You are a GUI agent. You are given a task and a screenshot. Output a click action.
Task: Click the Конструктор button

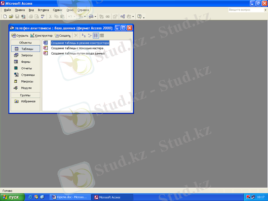[41, 36]
